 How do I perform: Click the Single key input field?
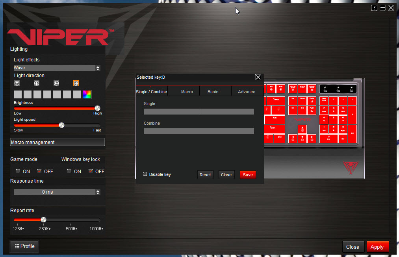pos(199,111)
